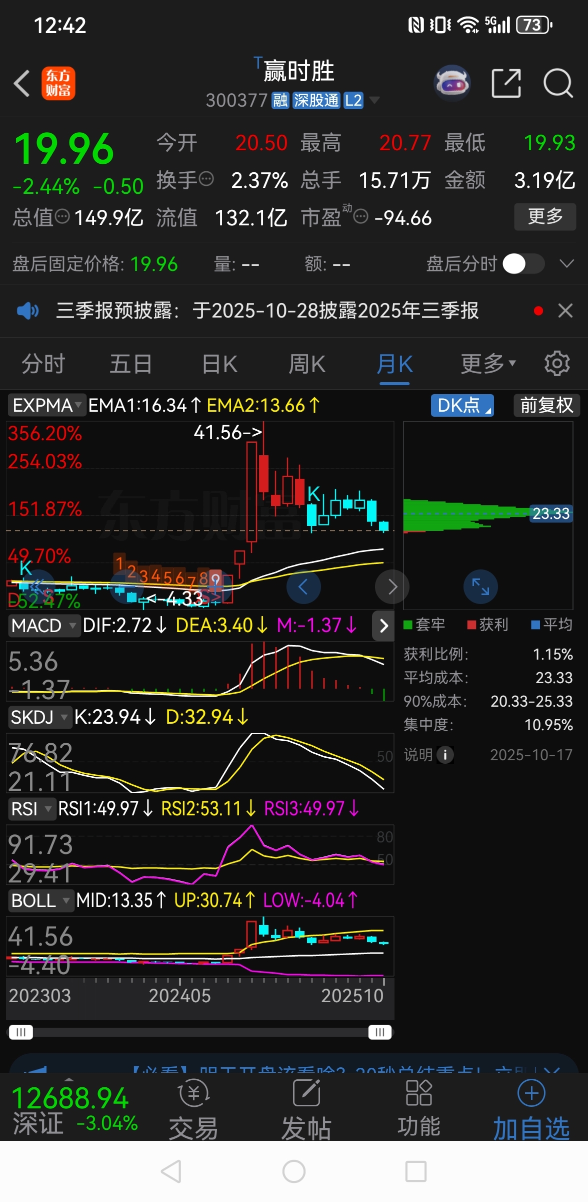
Task: Tap the 说明 info icon
Action: 445,755
